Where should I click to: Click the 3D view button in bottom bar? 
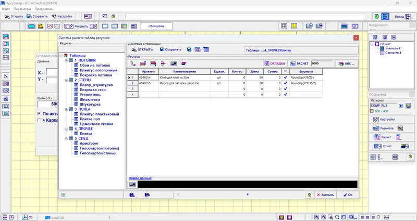tap(28, 217)
